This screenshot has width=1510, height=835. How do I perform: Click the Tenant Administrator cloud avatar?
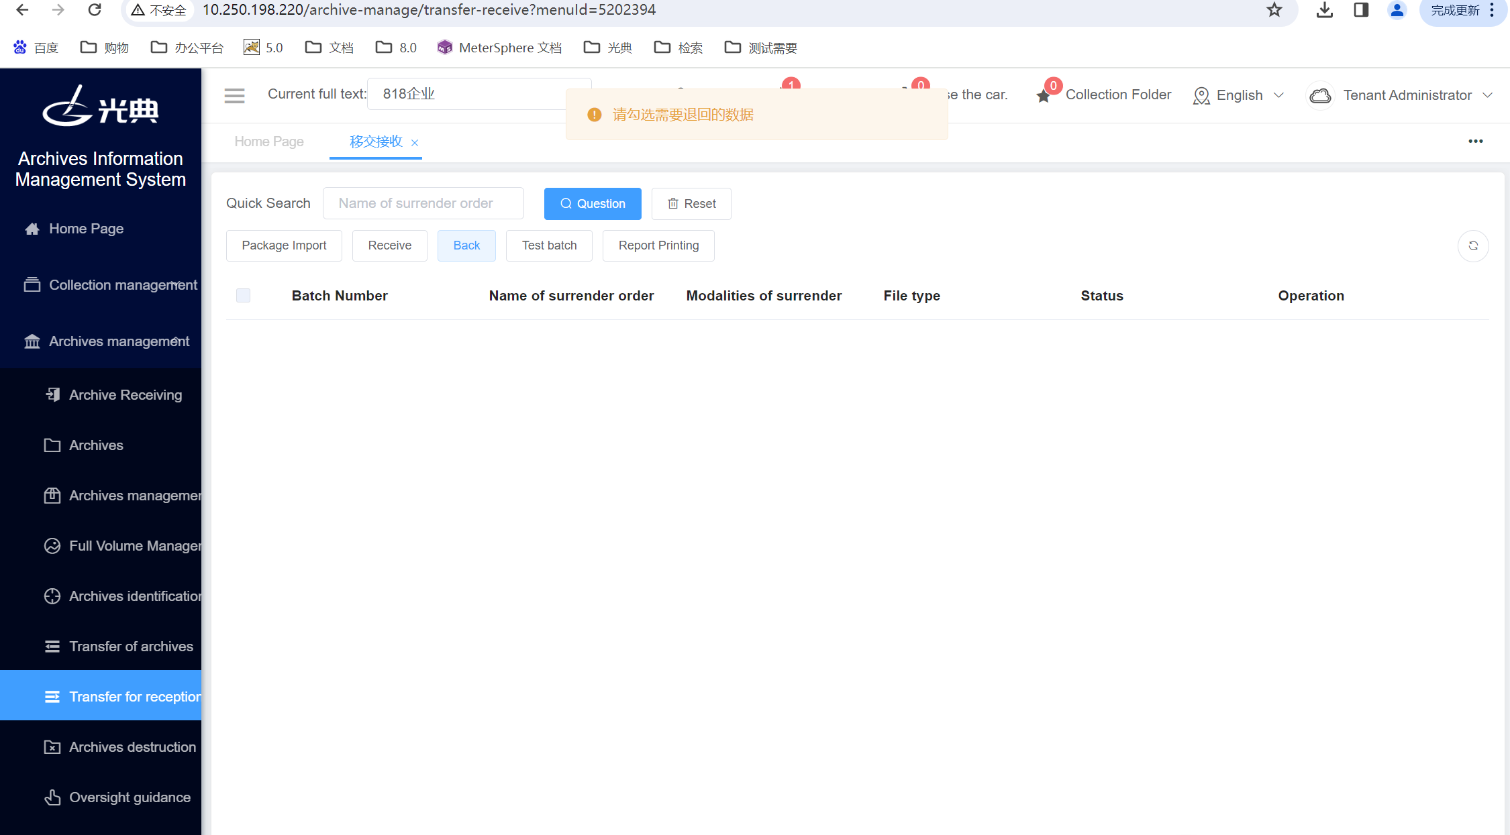coord(1320,95)
